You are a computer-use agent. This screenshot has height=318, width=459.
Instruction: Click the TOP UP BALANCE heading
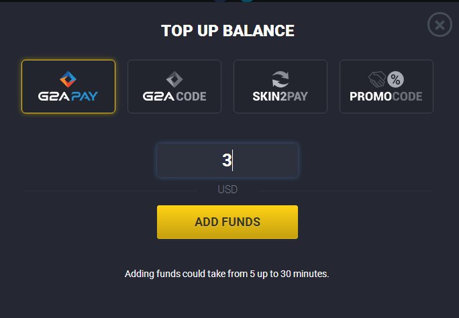coord(227,30)
